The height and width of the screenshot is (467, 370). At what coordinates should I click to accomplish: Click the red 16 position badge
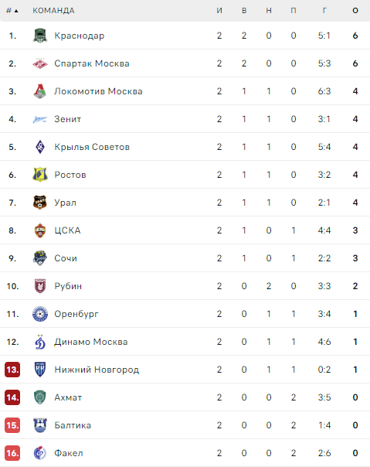(12, 453)
